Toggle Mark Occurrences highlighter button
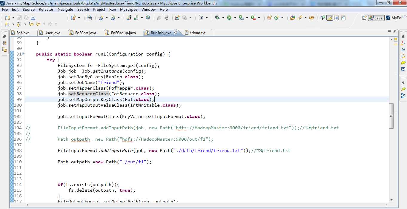407x209 pixels. tap(330, 18)
